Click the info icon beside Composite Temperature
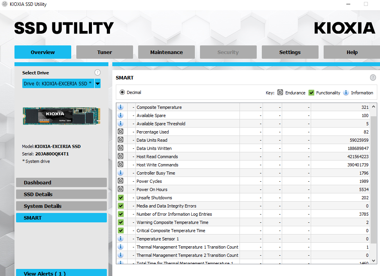Screen dimensions: 380x276 click(121, 107)
